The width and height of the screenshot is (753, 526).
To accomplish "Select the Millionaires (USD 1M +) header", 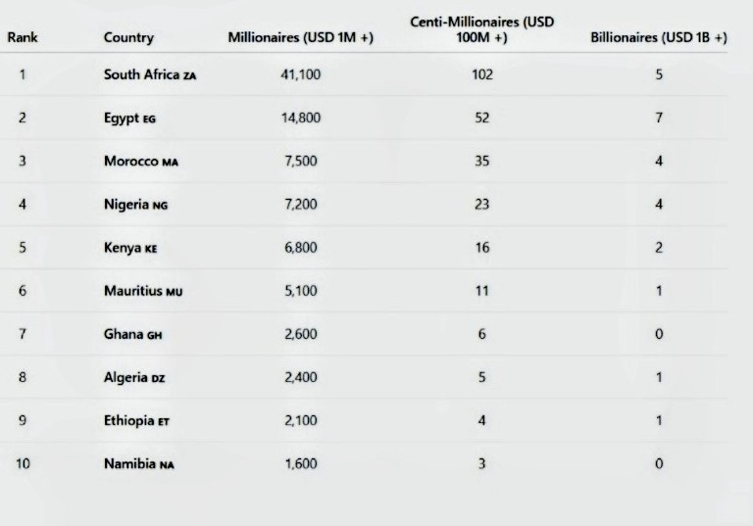I will pyautogui.click(x=300, y=38).
